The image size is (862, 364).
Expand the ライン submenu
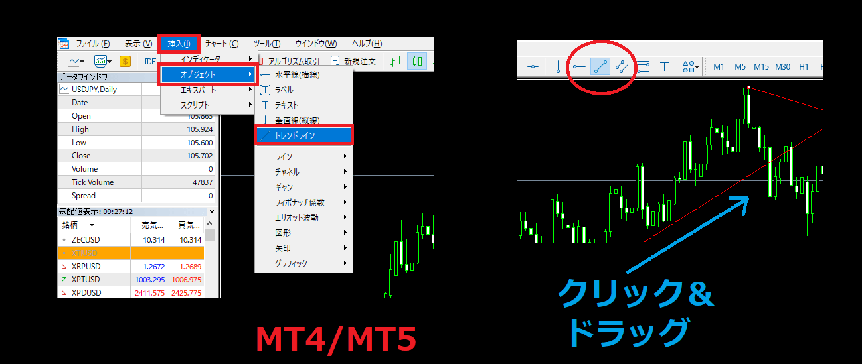(304, 156)
